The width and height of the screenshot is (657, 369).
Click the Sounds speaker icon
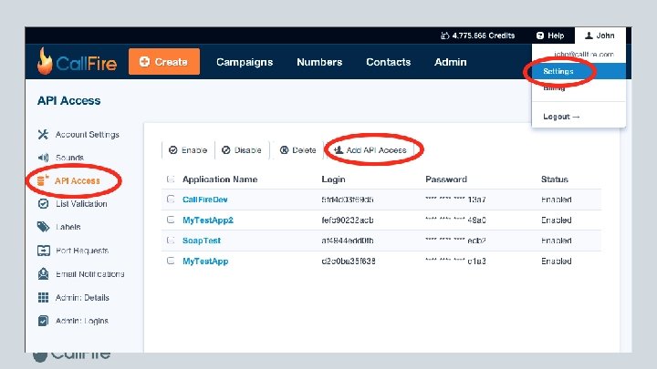point(43,158)
